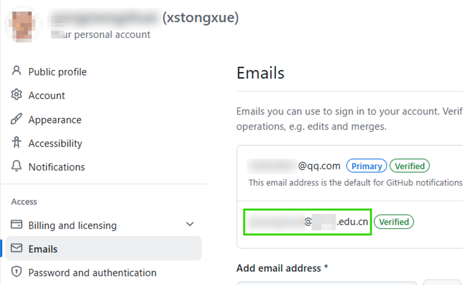463x285 pixels.
Task: Select Password and authentication
Action: 92,273
